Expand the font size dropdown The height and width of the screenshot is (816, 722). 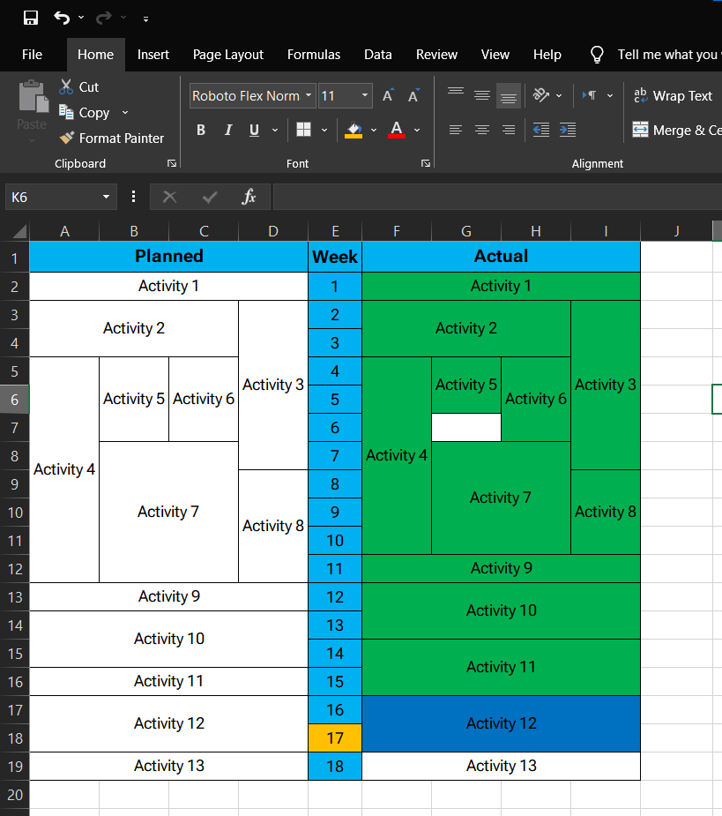click(x=366, y=96)
